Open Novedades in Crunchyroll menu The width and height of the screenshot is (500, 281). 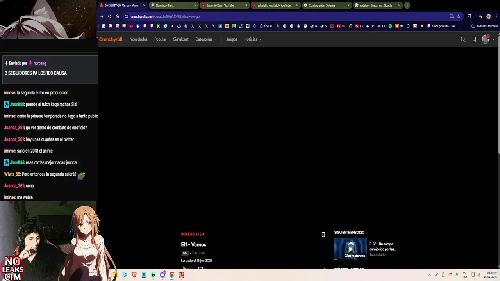[139, 39]
